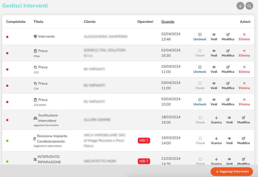Click the date 19/03/2024 14:00

tap(171, 140)
